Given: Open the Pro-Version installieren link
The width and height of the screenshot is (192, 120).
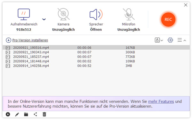Looking at the screenshot, I should [30, 40].
